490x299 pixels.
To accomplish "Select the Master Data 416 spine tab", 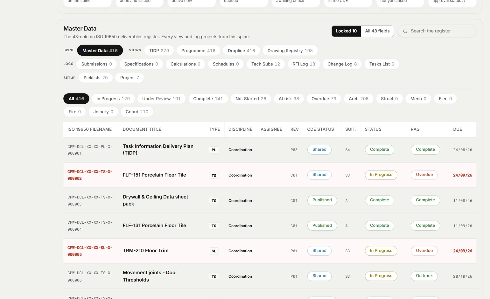I will (x=100, y=51).
